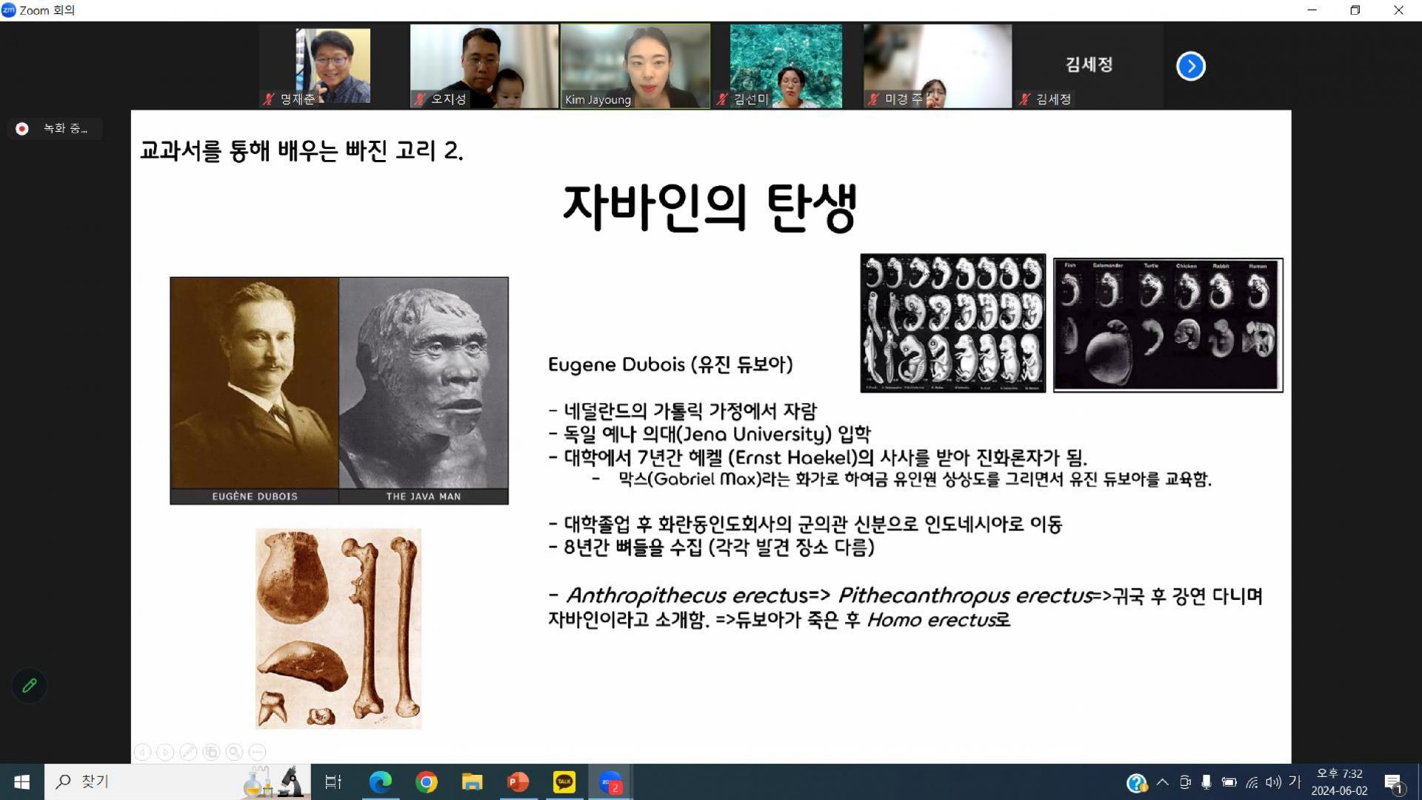Toggle the Korean IME 가 indicator
The image size is (1422, 800).
tap(1295, 781)
